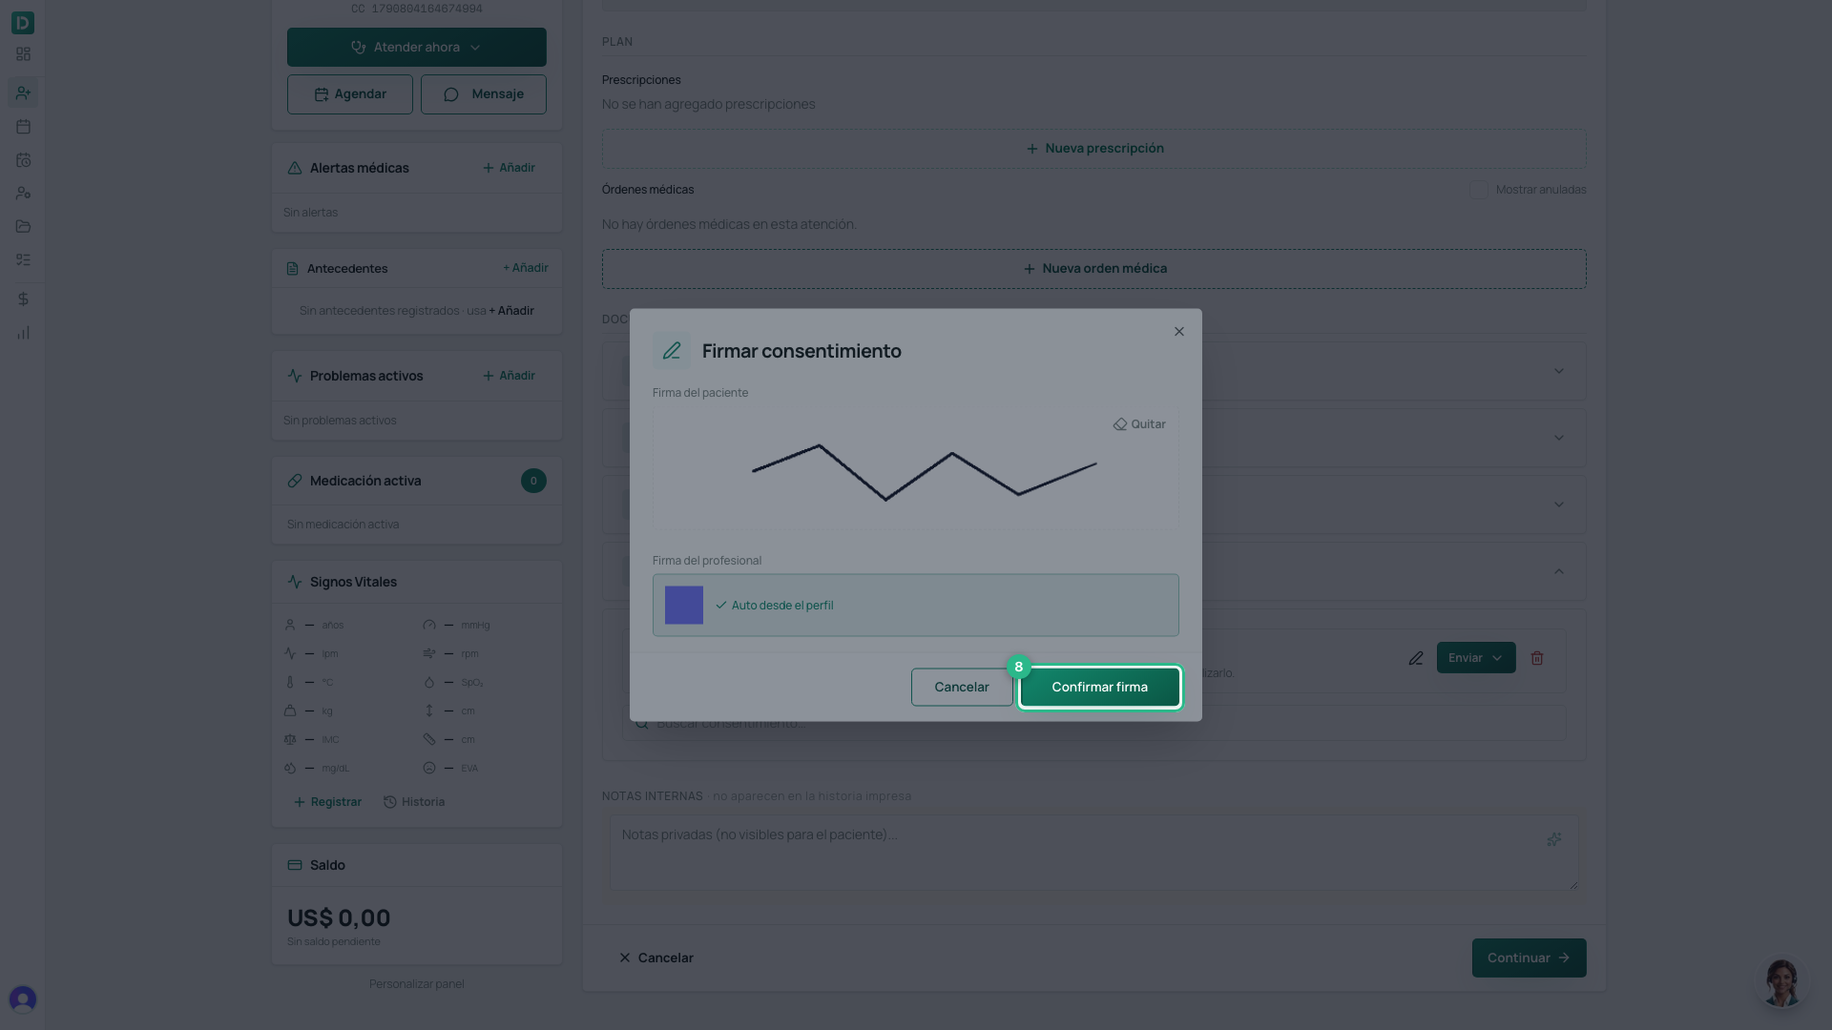
Task: Open the assistant avatar at bottom right
Action: pos(1781,982)
